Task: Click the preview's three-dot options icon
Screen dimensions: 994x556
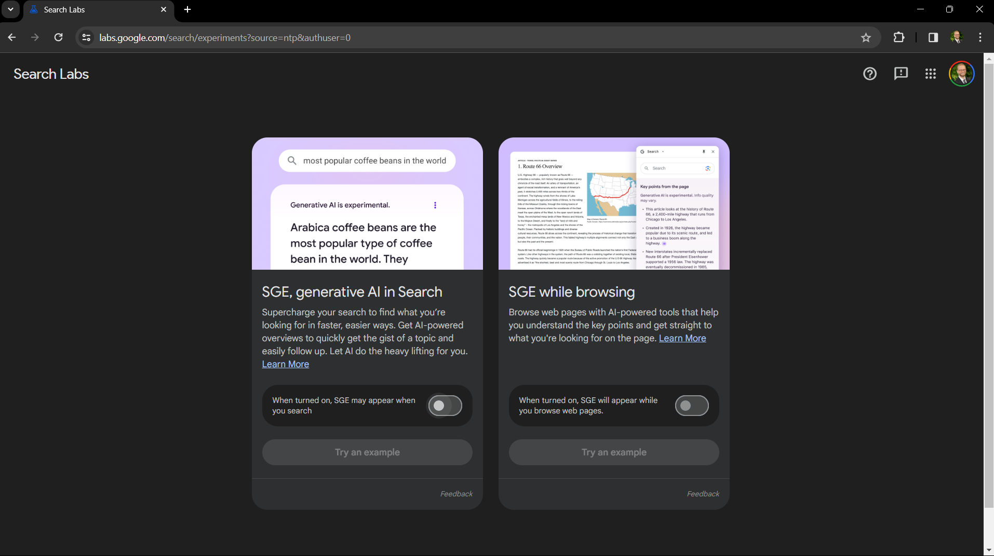Action: tap(435, 205)
